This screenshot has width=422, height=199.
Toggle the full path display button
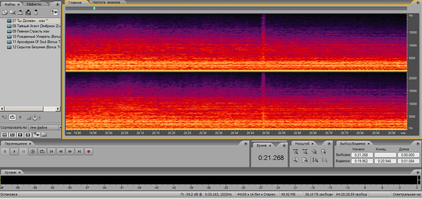pos(44,135)
